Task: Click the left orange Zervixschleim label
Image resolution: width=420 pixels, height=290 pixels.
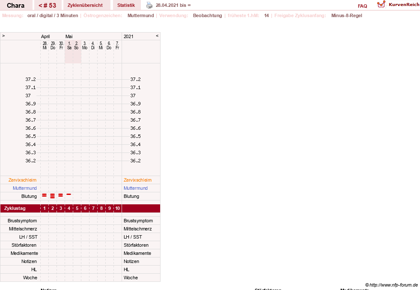Action: tap(22, 180)
